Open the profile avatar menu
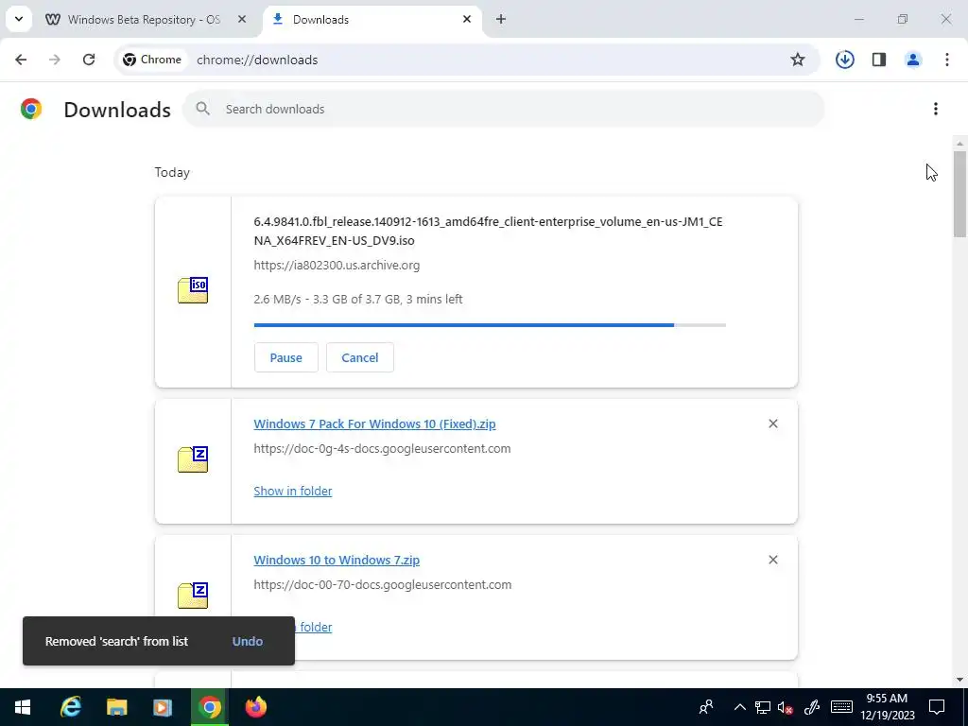 [x=913, y=60]
